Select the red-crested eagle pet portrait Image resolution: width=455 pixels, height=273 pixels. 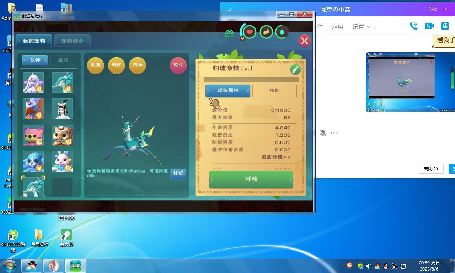(33, 109)
